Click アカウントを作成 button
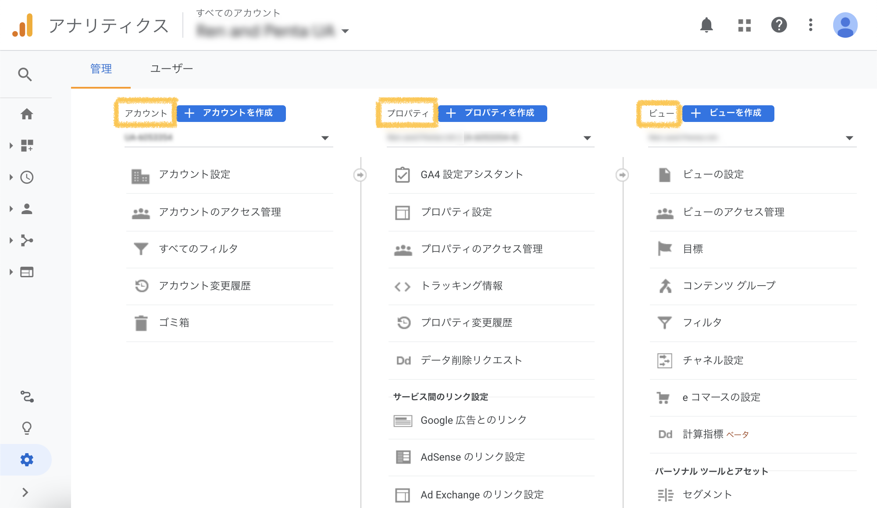The image size is (877, 508). (x=231, y=113)
